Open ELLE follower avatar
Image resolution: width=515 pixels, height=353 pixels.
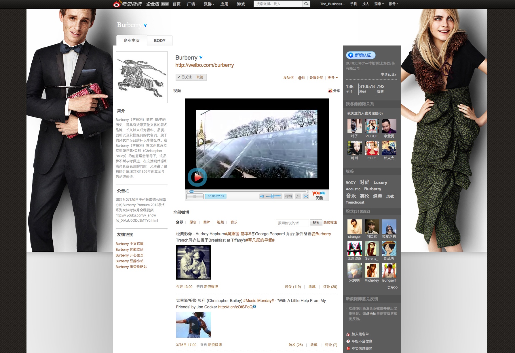[372, 148]
